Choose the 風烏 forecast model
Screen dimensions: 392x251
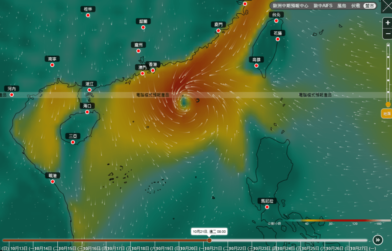(341, 6)
